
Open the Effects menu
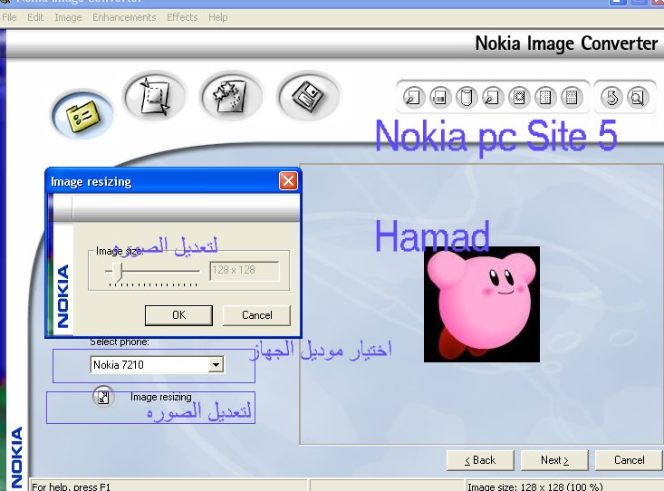click(182, 17)
